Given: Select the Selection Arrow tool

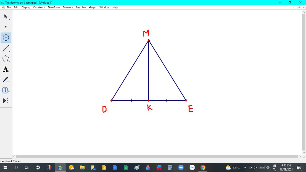Looking at the screenshot, I should pyautogui.click(x=6, y=17).
